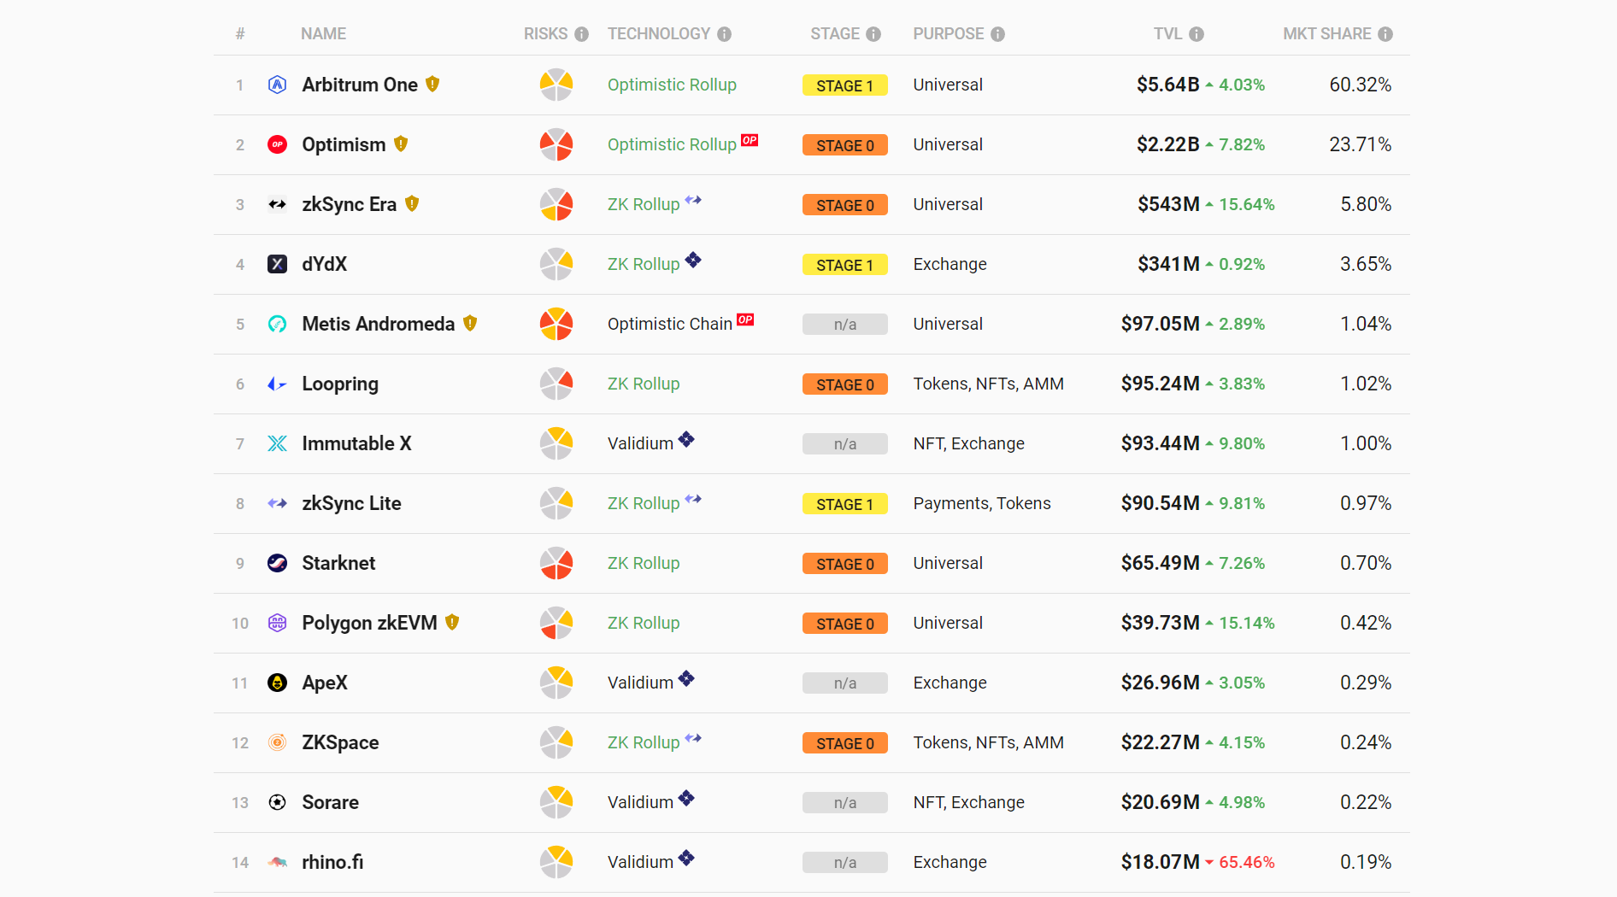1617x897 pixels.
Task: Click the zkSync Era arrows logo
Action: click(x=277, y=204)
